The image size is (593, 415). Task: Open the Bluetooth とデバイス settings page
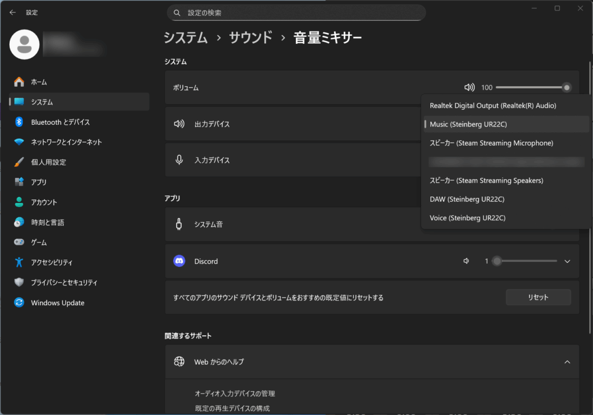point(60,122)
